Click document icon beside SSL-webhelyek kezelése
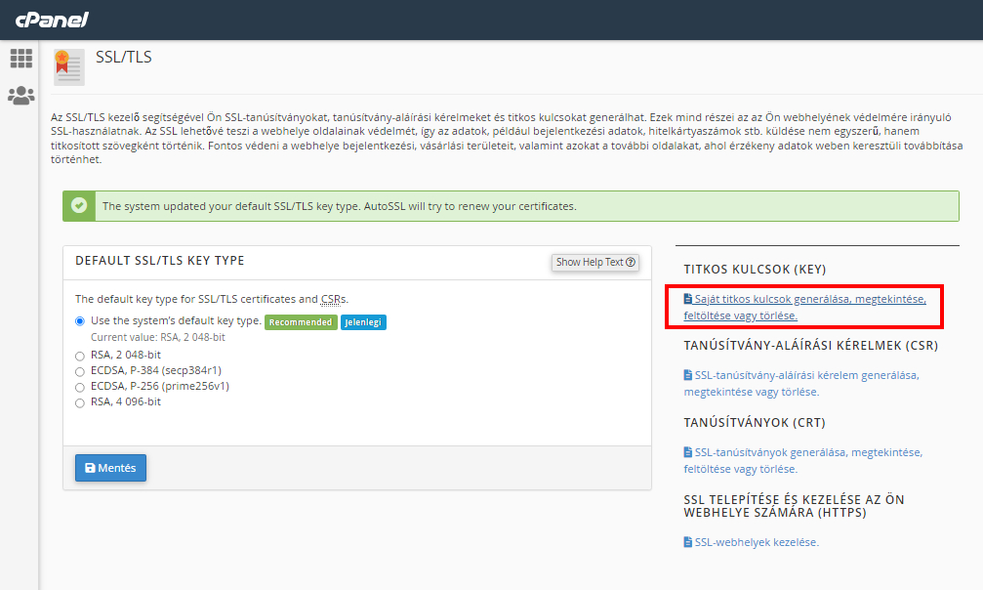This screenshot has height=590, width=983. [688, 542]
